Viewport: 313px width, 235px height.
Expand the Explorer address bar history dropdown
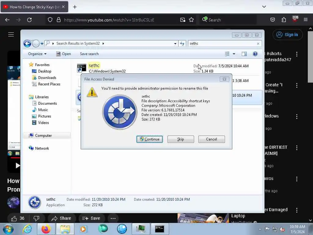175,43
